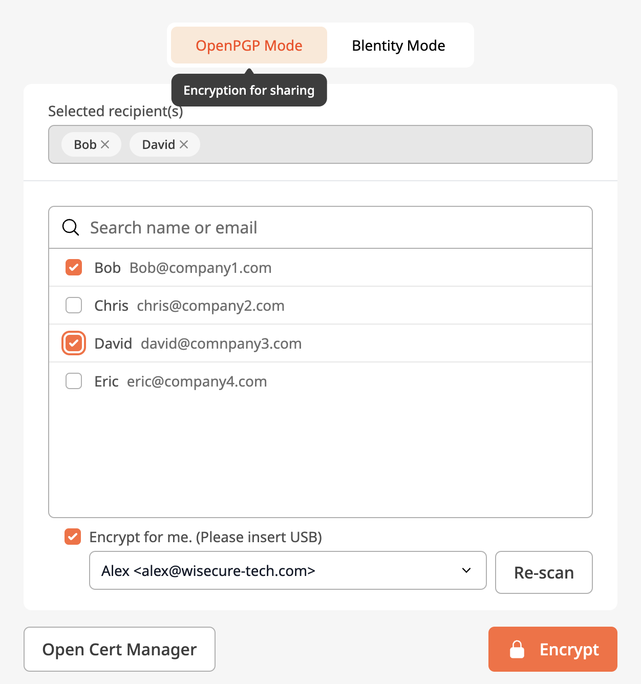Image resolution: width=641 pixels, height=684 pixels.
Task: Click the Re-scan button
Action: (544, 572)
